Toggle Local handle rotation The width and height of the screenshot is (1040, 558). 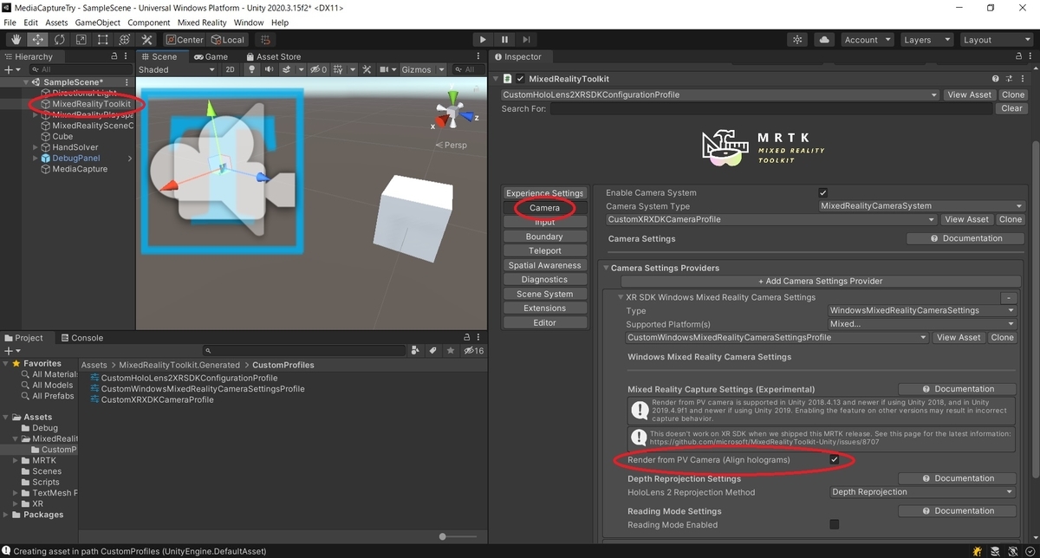(x=228, y=40)
